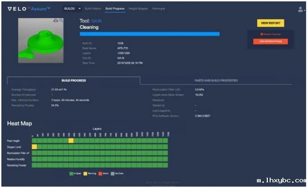Image resolution: width=307 pixels, height=188 pixels.
Task: Click the magnifier zoom icon on preview
Action: [x=61, y=20]
